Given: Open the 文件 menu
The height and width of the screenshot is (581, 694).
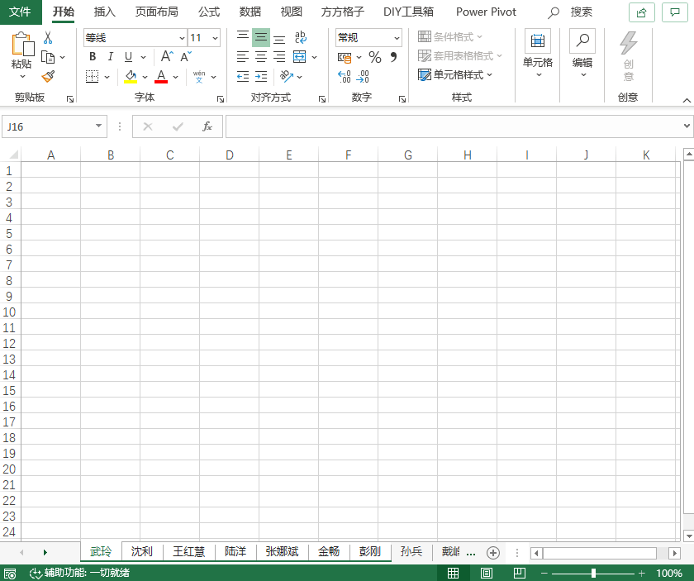Looking at the screenshot, I should click(21, 12).
